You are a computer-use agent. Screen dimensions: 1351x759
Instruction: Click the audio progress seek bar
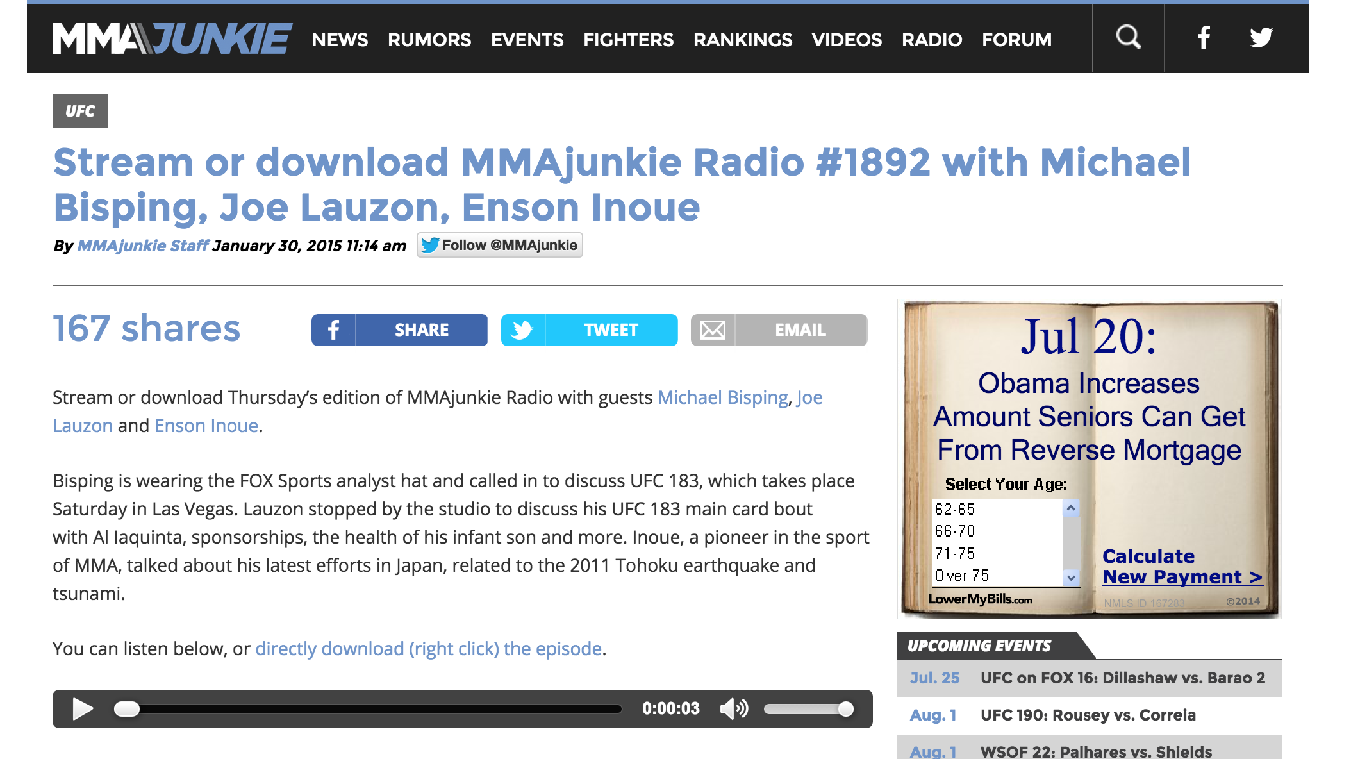tap(368, 709)
